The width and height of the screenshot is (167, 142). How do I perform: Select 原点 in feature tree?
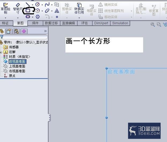coord(10,76)
